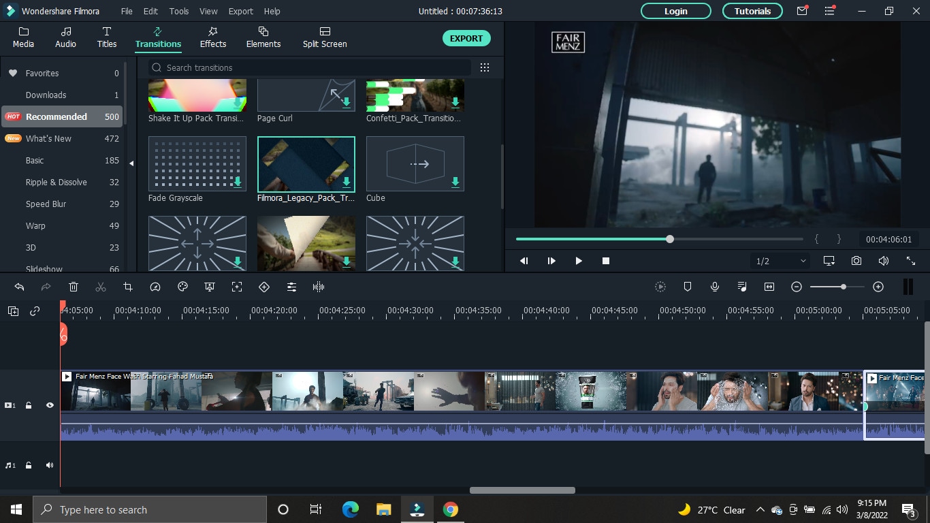
Task: Add a keyframe using the diamond icon
Action: (264, 287)
